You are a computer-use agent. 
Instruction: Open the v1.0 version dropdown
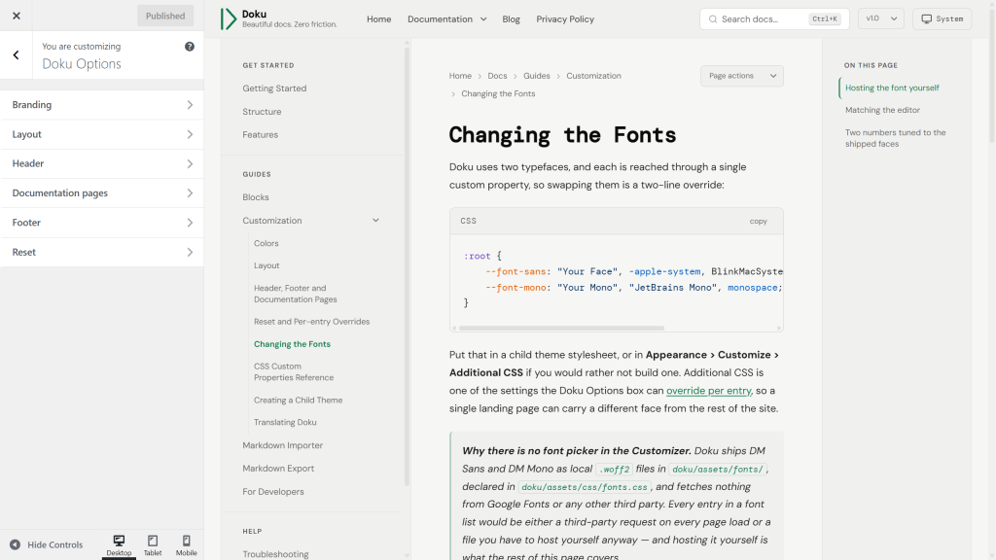(881, 19)
